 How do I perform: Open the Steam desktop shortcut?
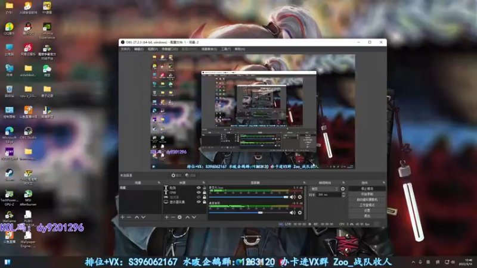point(9,174)
